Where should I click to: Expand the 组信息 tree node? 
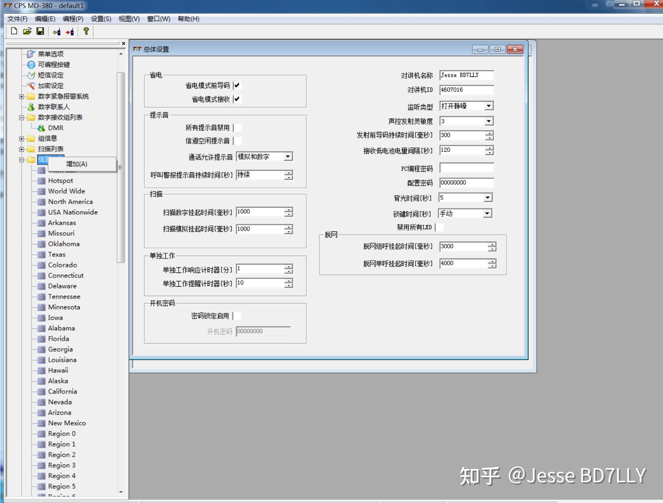click(x=21, y=138)
